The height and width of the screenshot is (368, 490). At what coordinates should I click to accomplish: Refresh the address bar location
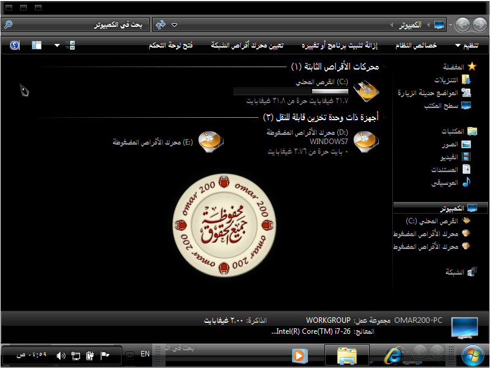(161, 24)
